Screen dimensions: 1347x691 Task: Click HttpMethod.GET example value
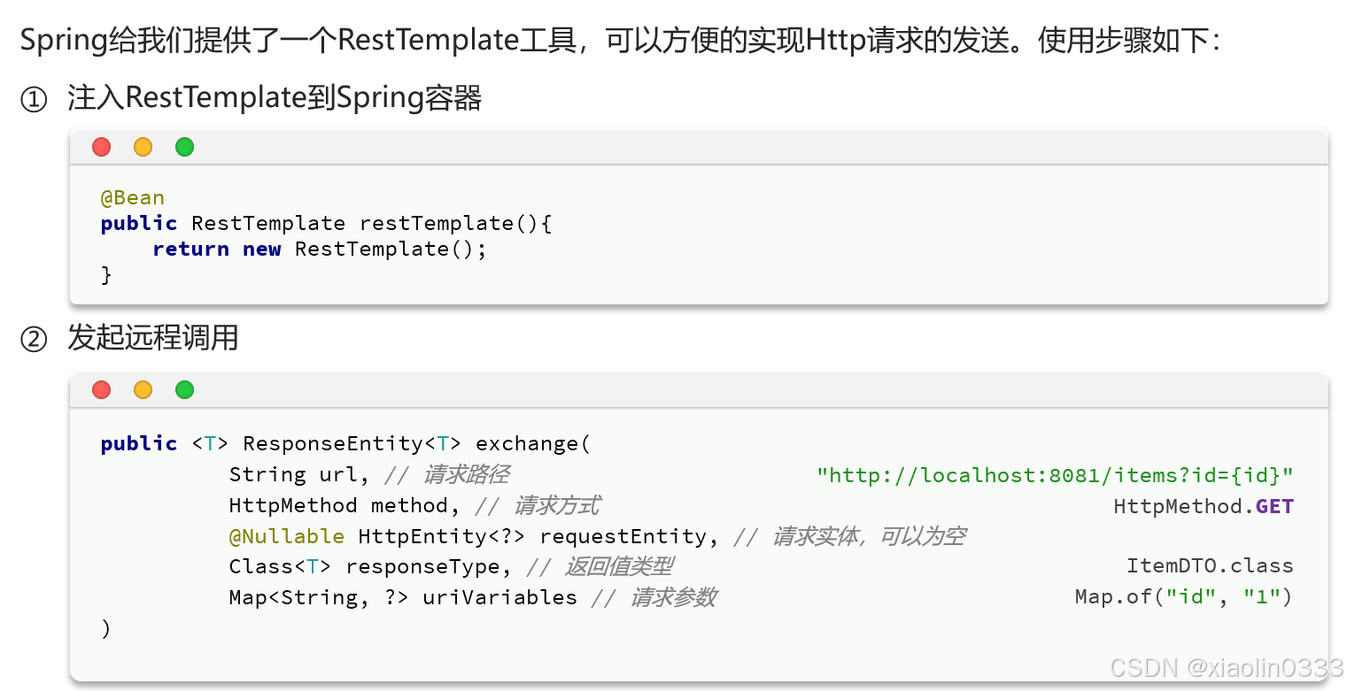click(x=1204, y=506)
